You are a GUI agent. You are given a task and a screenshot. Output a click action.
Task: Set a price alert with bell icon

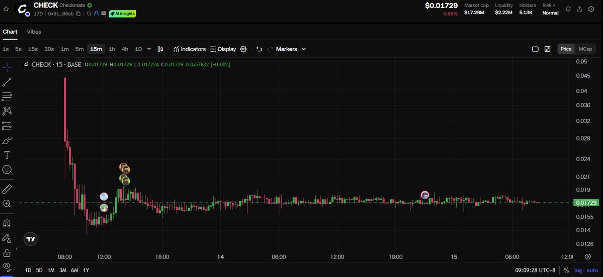[568, 9]
